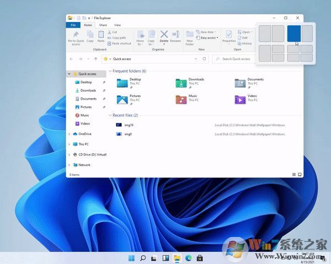Expand the This PC tree node
This screenshot has height=264, width=331.
tap(70, 144)
